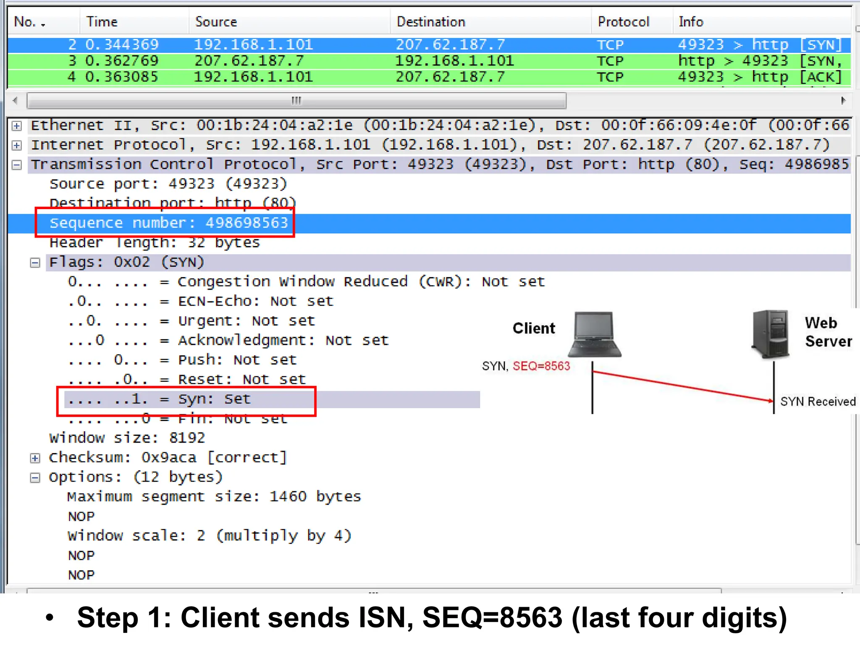Select the Source port: 49323 line
The image size is (860, 645).
point(168,184)
